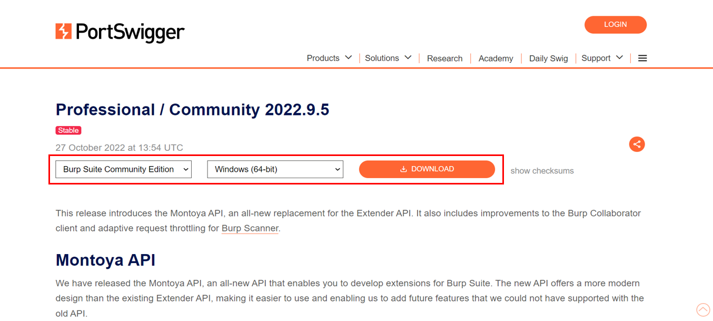Click the Support menu label
The width and height of the screenshot is (713, 321).
[596, 59]
